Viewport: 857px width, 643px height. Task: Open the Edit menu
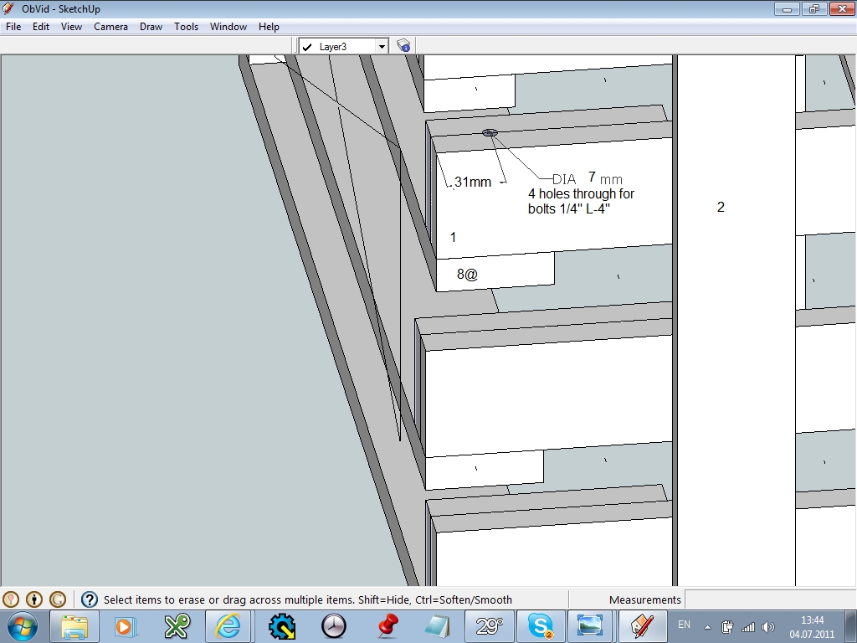[x=40, y=26]
